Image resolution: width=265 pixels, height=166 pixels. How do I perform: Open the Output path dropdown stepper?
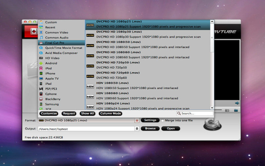[x=137, y=129]
